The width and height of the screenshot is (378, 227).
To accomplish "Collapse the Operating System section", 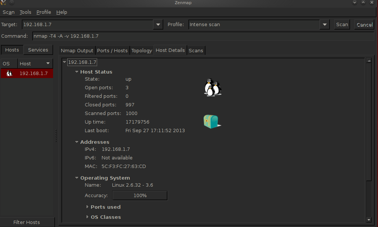I will (x=77, y=178).
